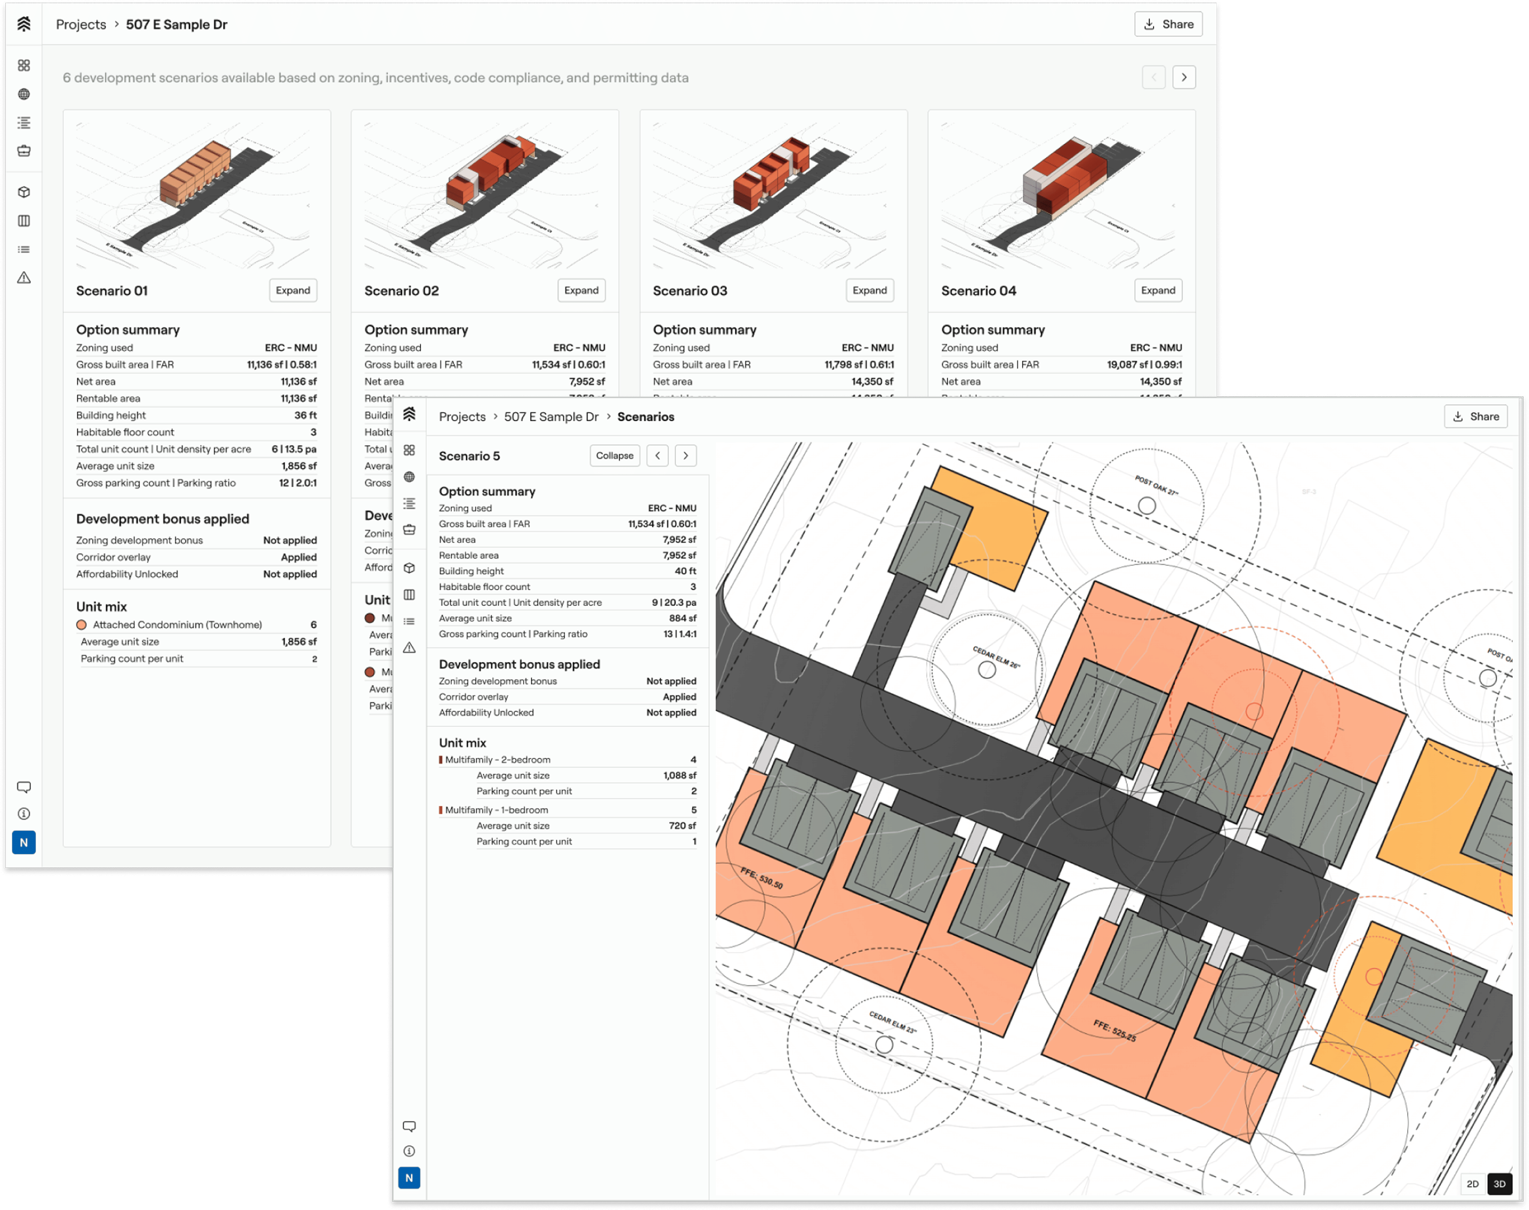Screen dimensions: 1529x1210
Task: Open the indented list icon in front window sidebar
Action: pyautogui.click(x=409, y=504)
